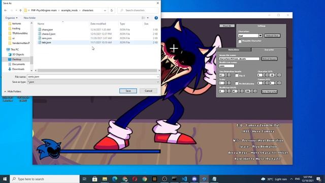The height and width of the screenshot is (183, 325).
Task: Click the Reload Image button
Action: [x=269, y=59]
